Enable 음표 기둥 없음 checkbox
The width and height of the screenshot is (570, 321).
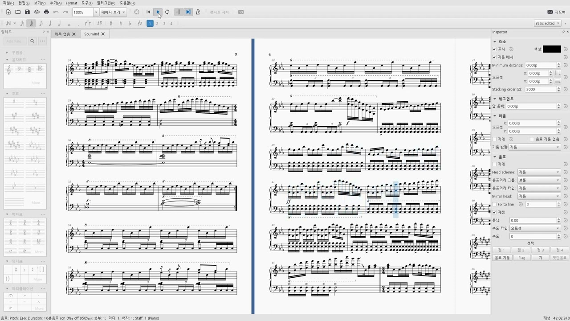[x=532, y=139]
